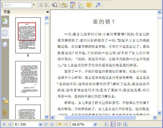The height and width of the screenshot is (128, 163).
Task: Enable single page layout view
Action: coord(107,124)
